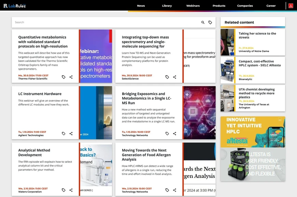The image size is (297, 197).
Task: Open Taking her science to the streets article
Action: pos(257,36)
